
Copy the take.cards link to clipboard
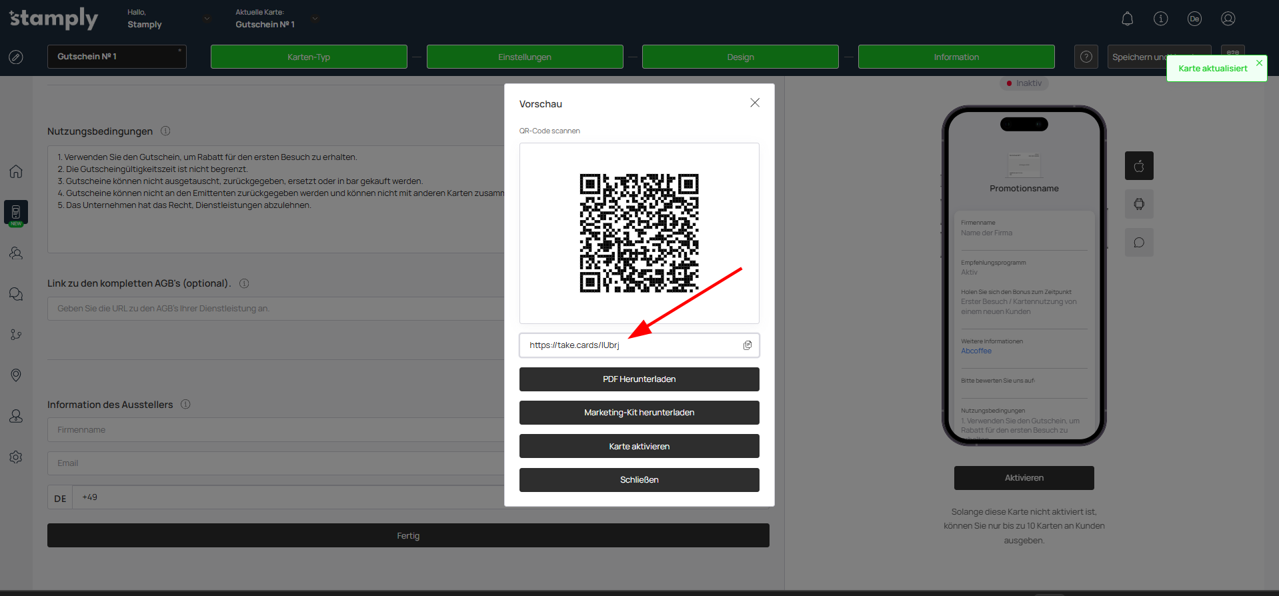click(x=747, y=345)
